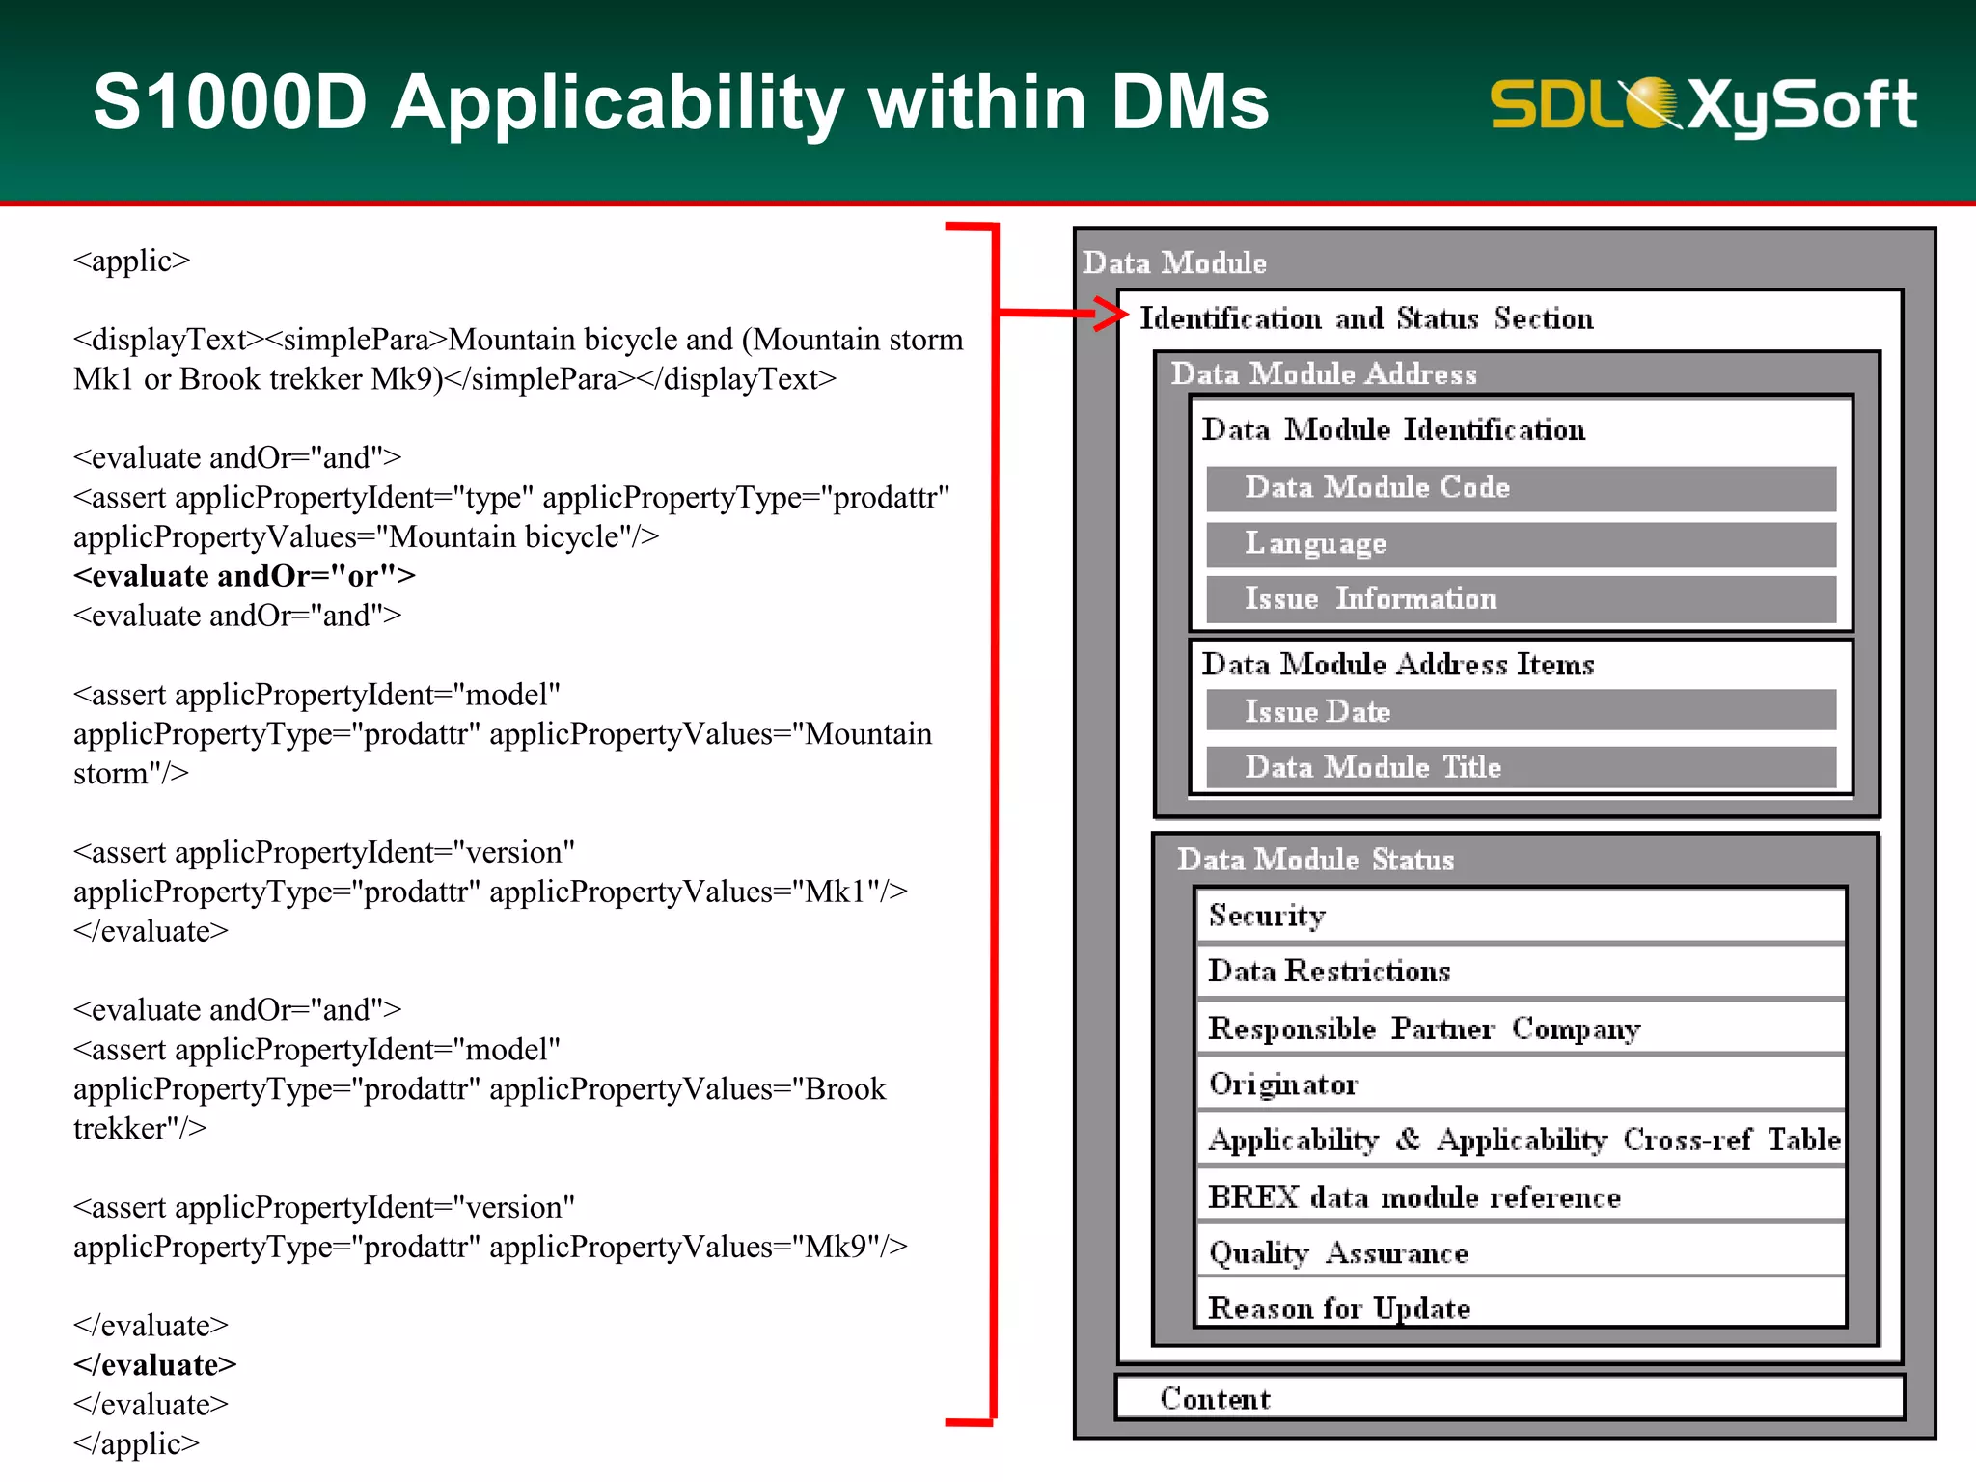Click the Data Module Status heading
Viewport: 1976px width, 1482px height.
click(1315, 859)
